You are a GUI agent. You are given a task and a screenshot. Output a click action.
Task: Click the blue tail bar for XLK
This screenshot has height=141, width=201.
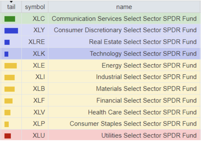tap(6, 54)
